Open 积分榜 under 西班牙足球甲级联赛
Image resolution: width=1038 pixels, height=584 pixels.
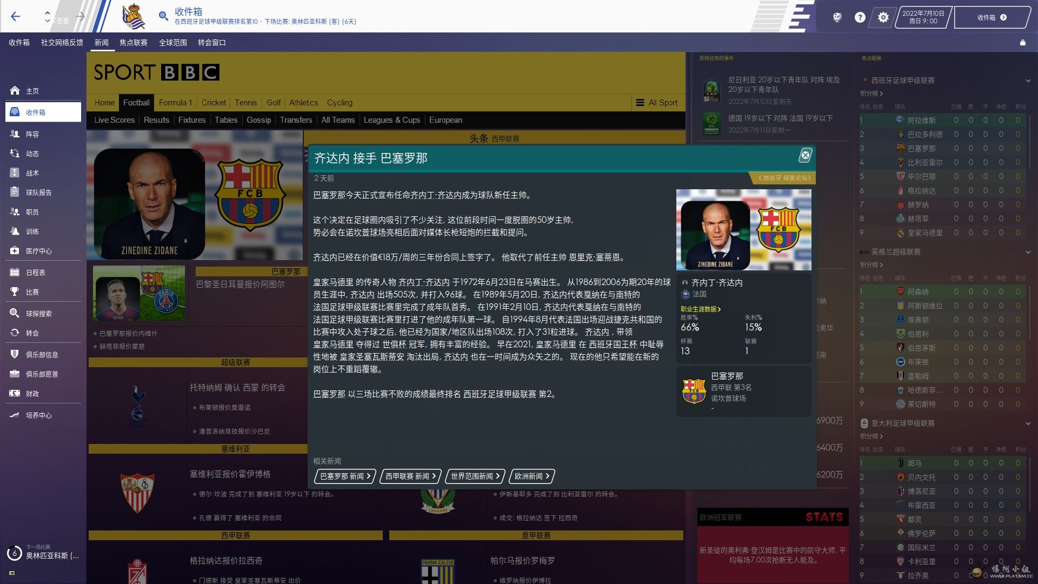871,94
